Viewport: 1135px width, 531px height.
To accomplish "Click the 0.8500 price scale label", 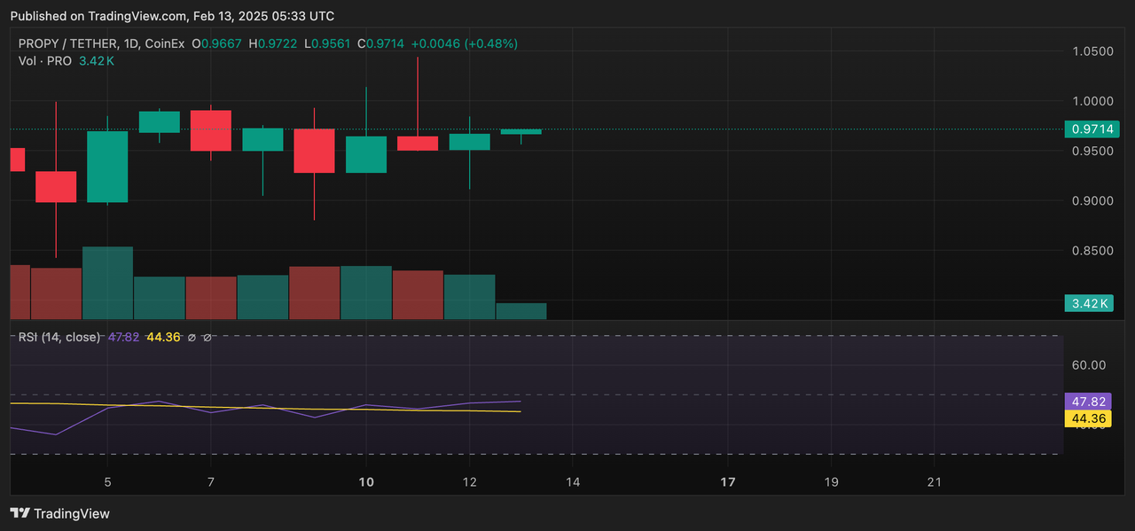I will (x=1091, y=251).
